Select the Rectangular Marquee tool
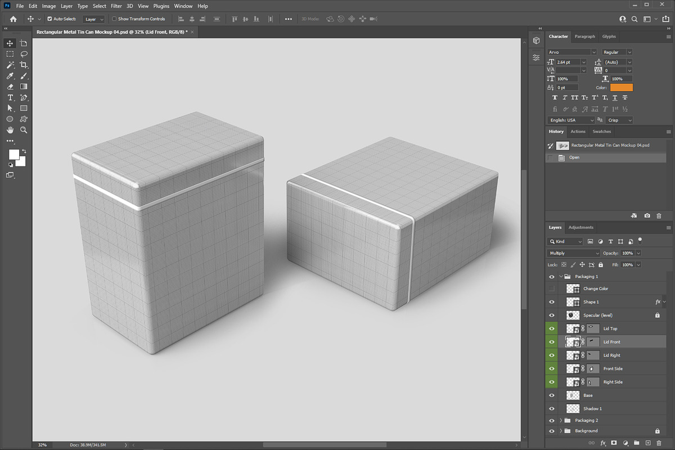This screenshot has height=450, width=675. 10,54
